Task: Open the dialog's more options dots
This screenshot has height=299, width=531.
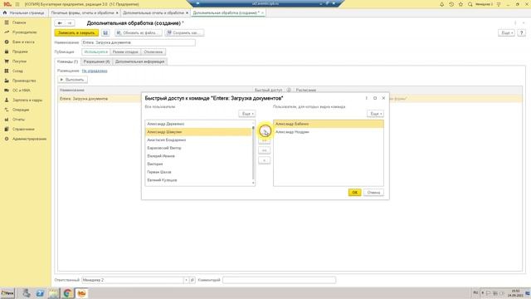Action: point(366,98)
